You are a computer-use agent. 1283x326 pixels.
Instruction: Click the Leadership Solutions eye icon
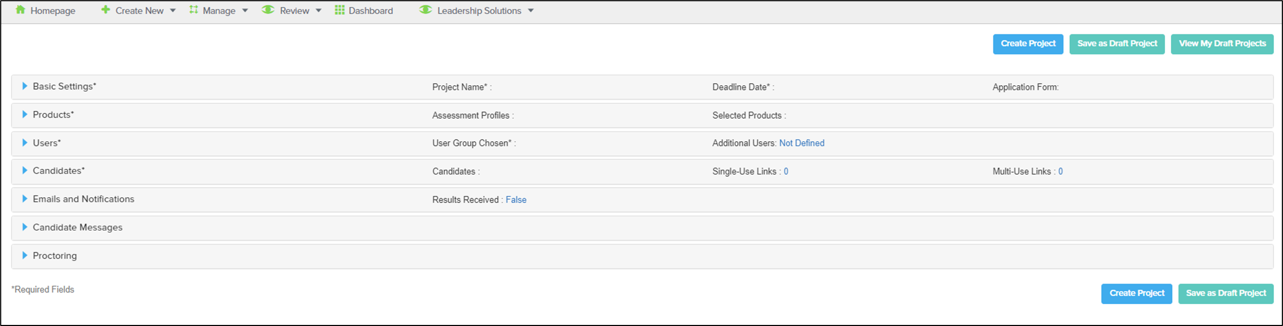(x=425, y=10)
